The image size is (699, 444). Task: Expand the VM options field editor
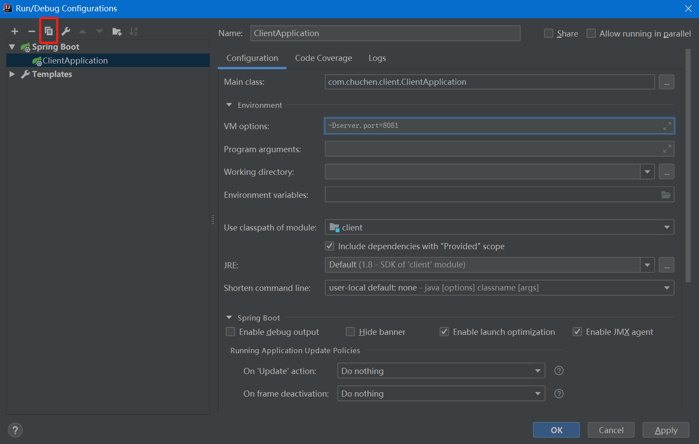pyautogui.click(x=667, y=126)
